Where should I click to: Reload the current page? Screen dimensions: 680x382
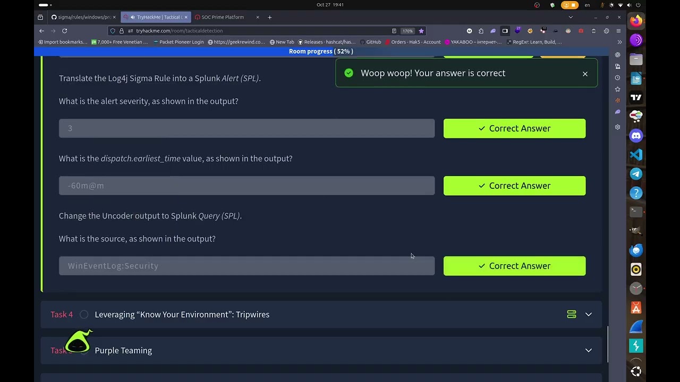click(64, 31)
